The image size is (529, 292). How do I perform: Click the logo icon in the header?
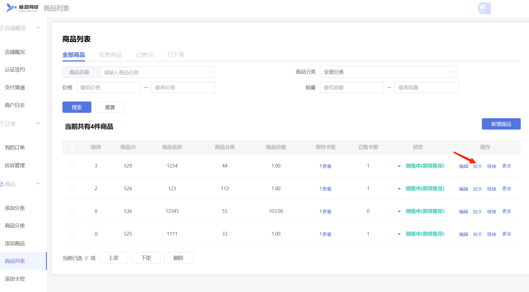(x=22, y=8)
